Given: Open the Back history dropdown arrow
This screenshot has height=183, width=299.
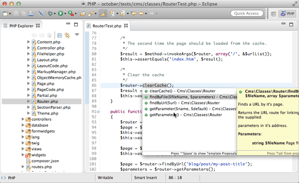Looking at the screenshot, I should 146,14.
